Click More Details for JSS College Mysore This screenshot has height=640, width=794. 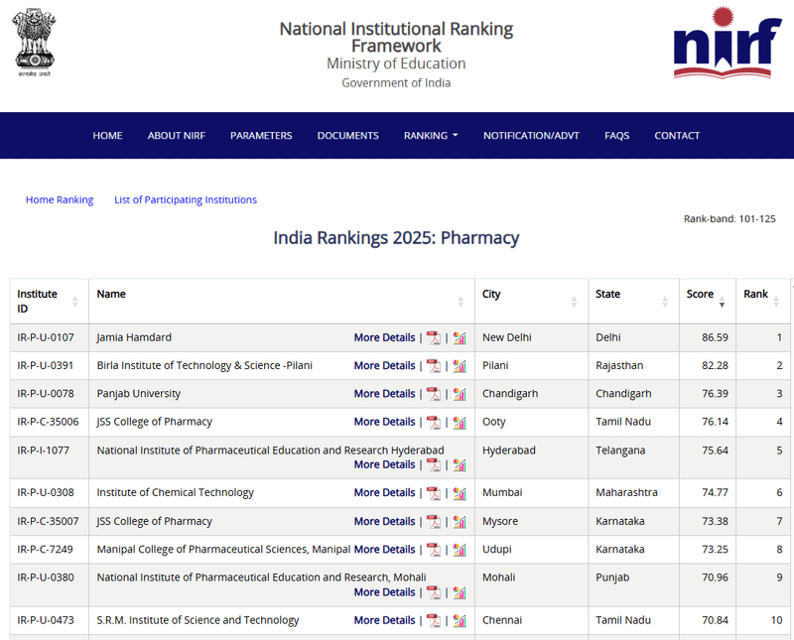(384, 521)
